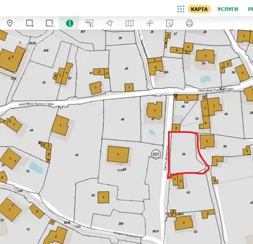Select parcel number 48

tap(183, 106)
